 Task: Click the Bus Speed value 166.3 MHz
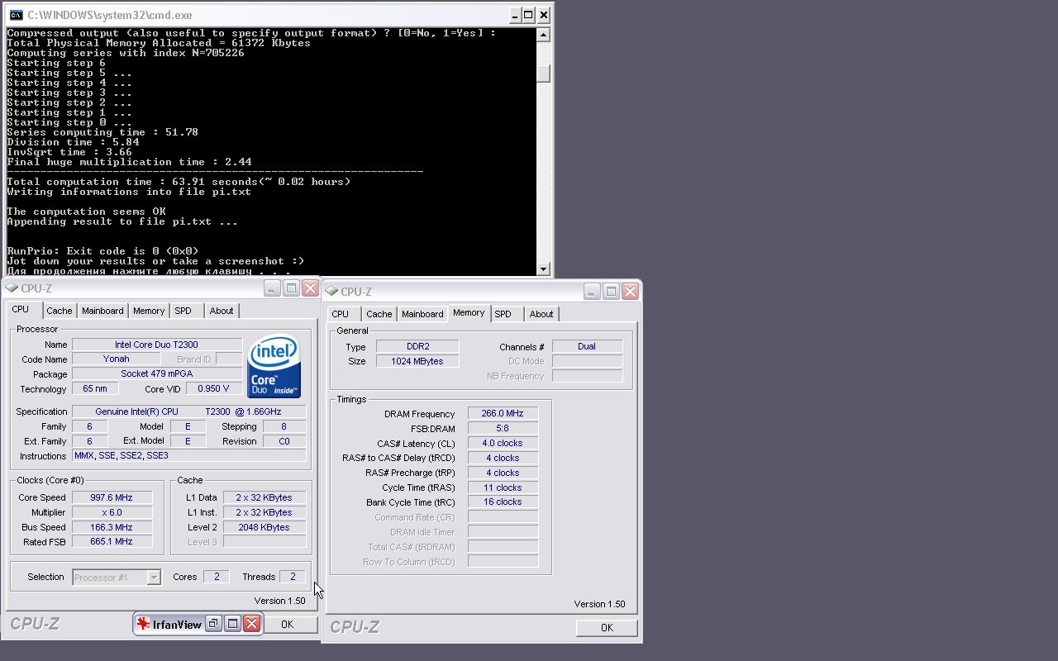pyautogui.click(x=112, y=527)
